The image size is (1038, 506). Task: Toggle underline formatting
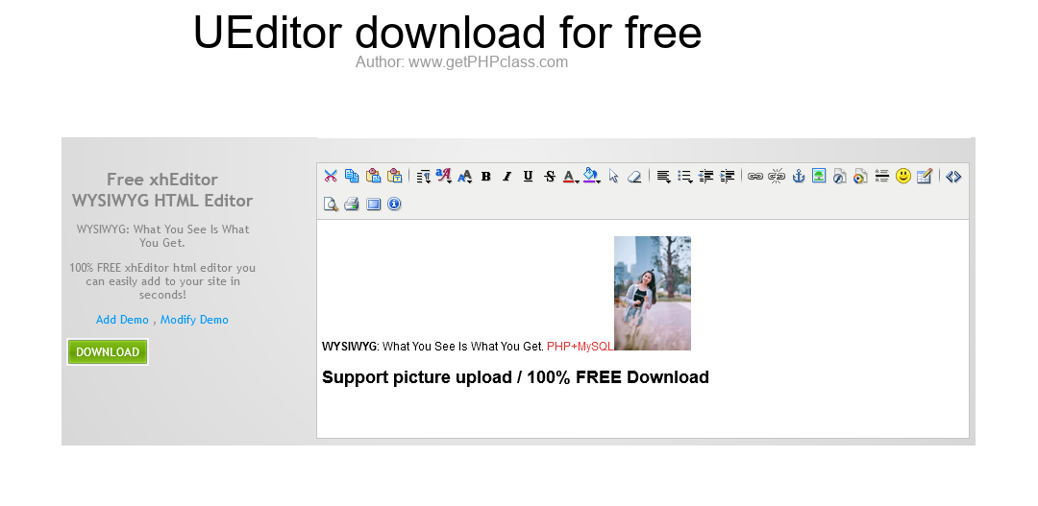[528, 176]
